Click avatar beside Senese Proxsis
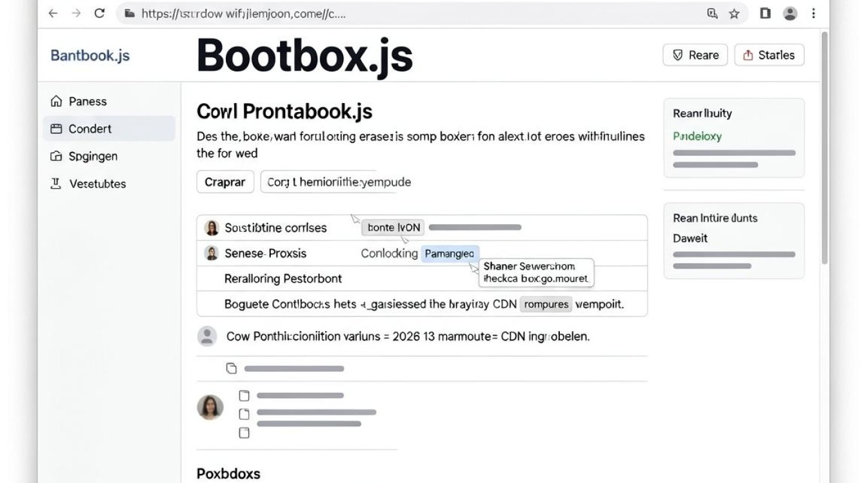 point(212,253)
